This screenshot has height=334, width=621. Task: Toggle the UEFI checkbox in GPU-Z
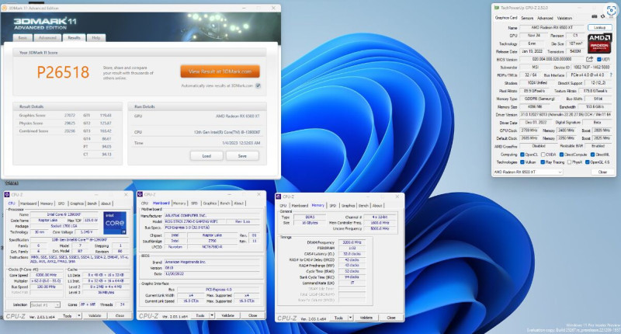[x=598, y=60]
